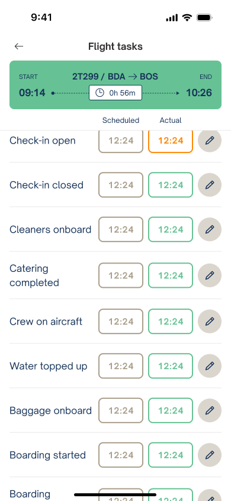Select actual time for Cleaners onboard
Image resolution: width=231 pixels, height=501 pixels.
[171, 229]
